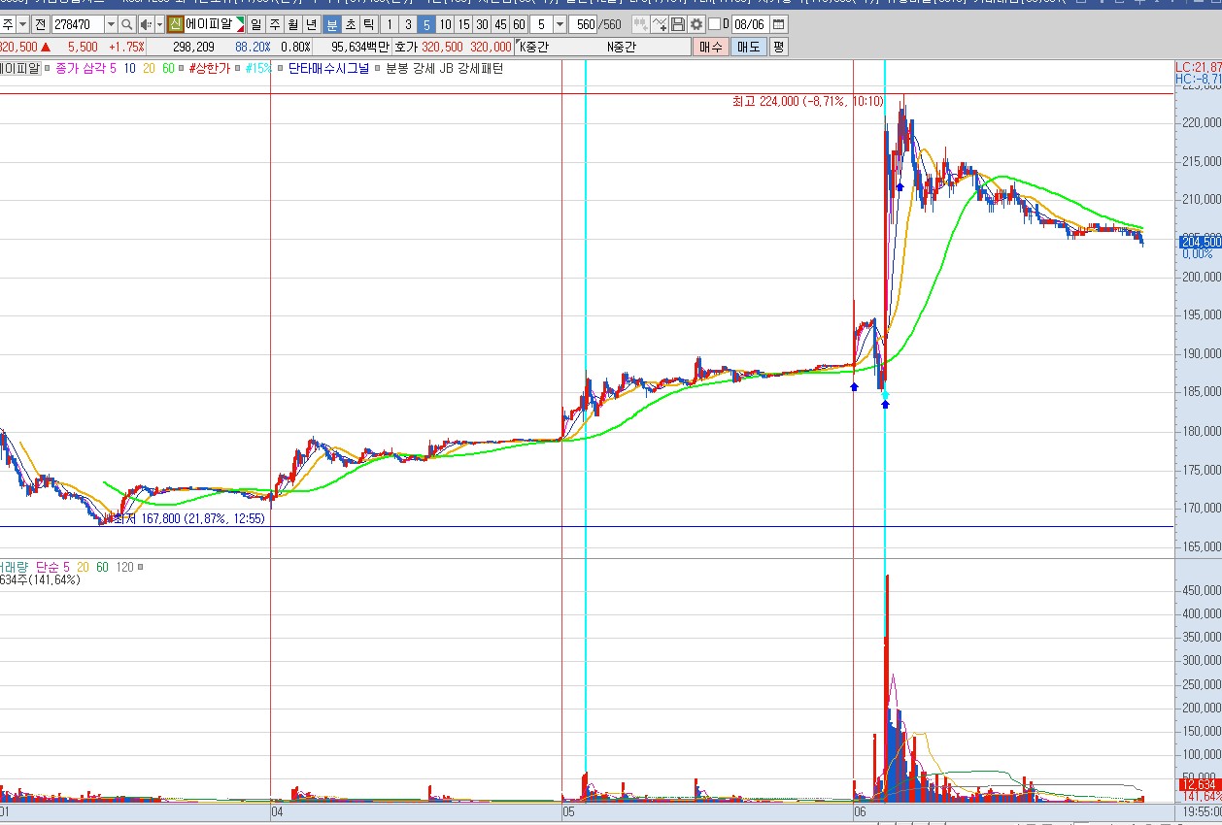Click the 단타매수시그널 indicator legend

[329, 69]
